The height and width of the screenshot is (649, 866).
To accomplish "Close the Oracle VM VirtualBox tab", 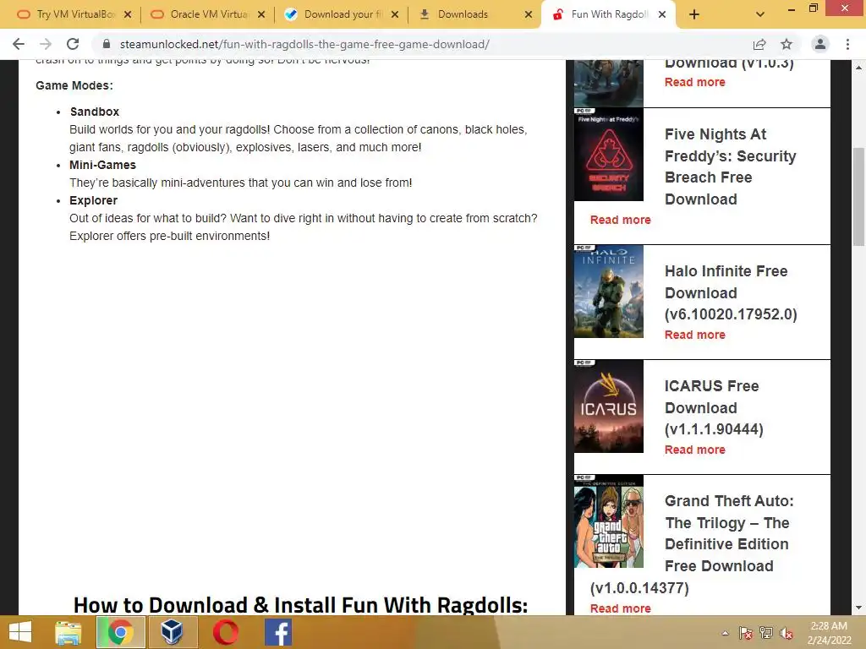I will (261, 14).
